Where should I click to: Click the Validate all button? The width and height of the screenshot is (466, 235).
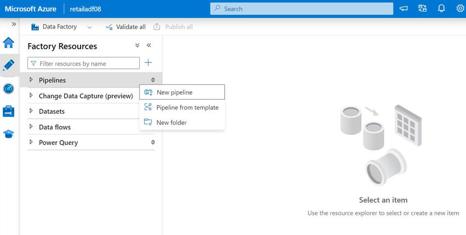126,27
